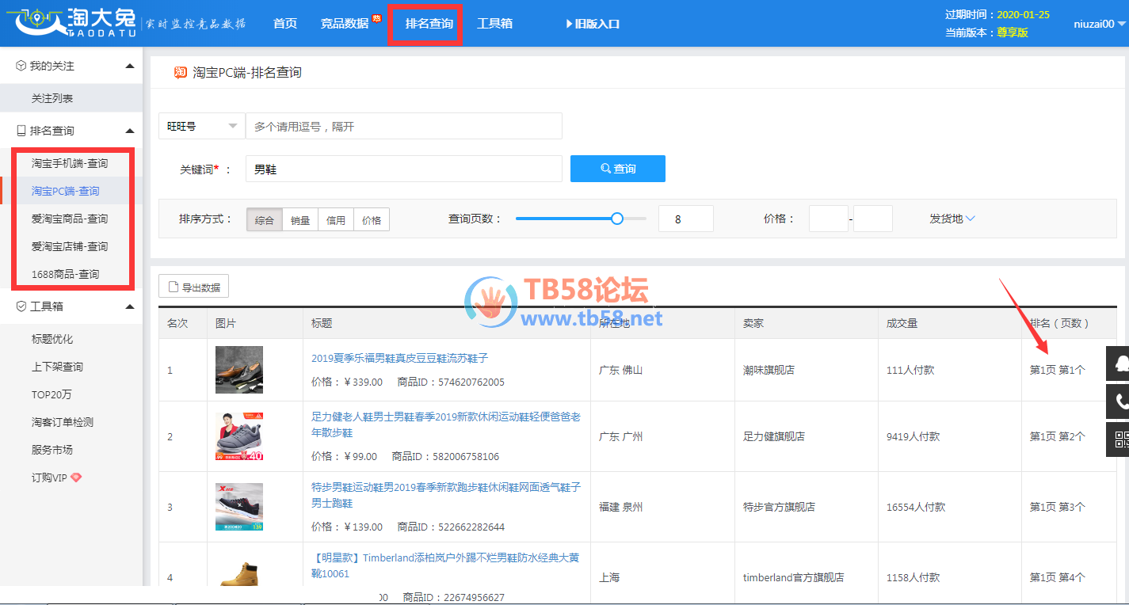The height and width of the screenshot is (605, 1129).
Task: Open the 2019夏季乐福男鞋 product link
Action: [400, 358]
